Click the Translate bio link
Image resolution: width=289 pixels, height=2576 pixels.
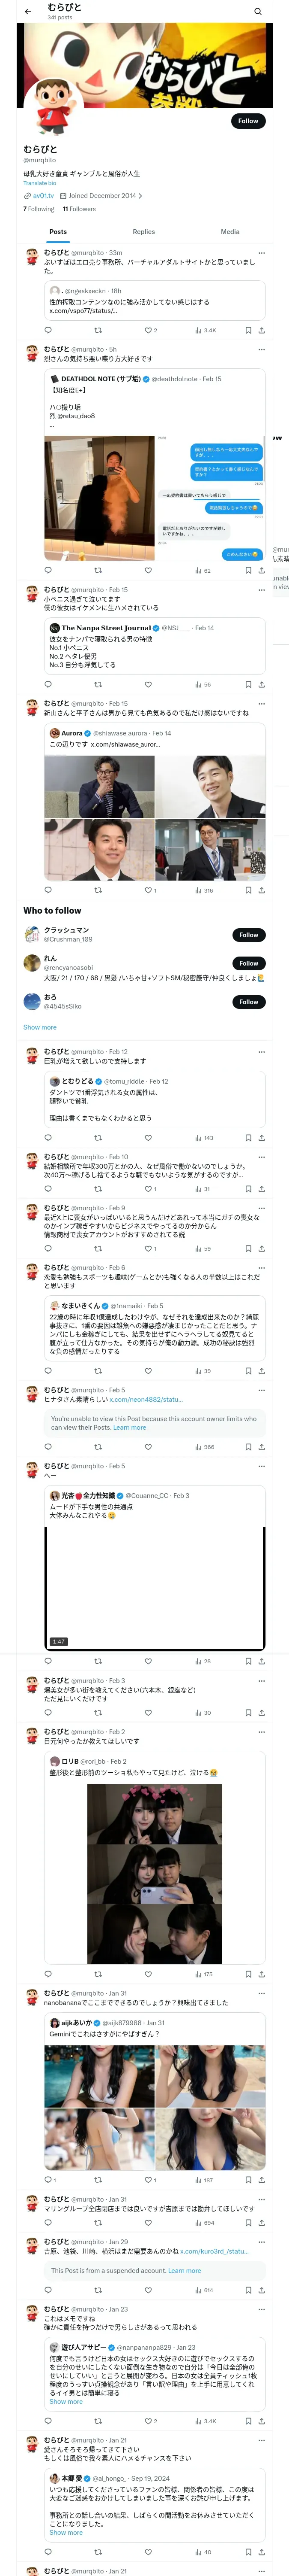click(40, 183)
